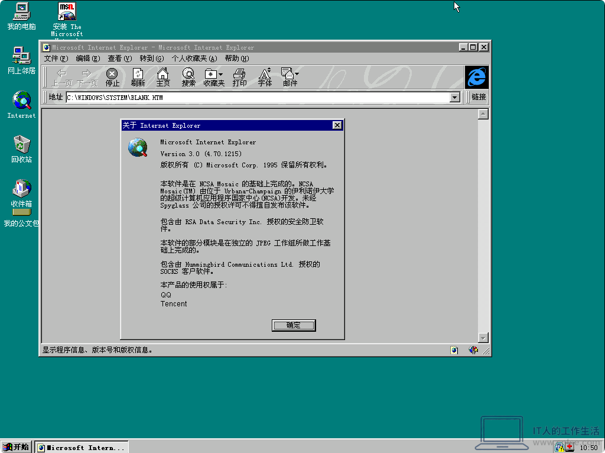This screenshot has width=605, height=453.
Task: Click the system tray network icon
Action: [x=560, y=448]
